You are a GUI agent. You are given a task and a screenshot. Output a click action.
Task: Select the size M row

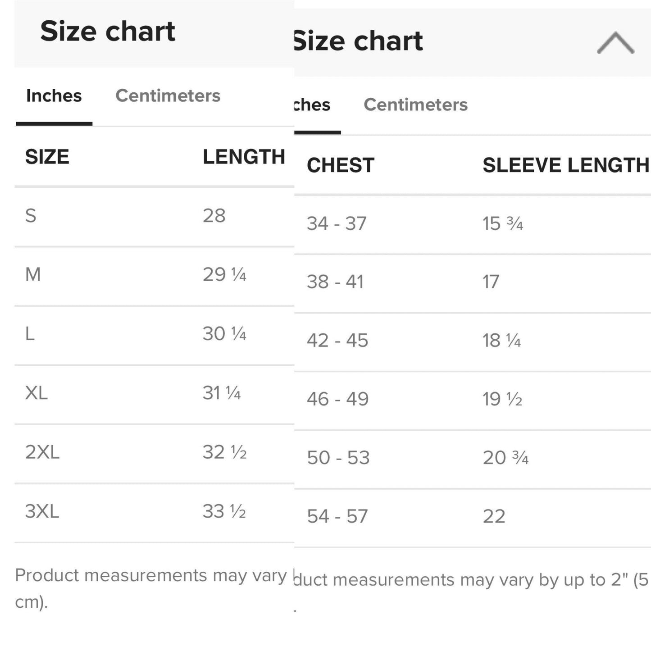pyautogui.click(x=155, y=276)
